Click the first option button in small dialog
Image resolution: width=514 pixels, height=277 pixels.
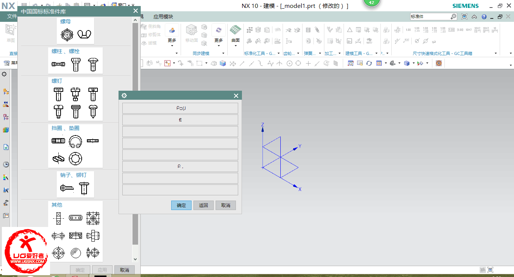(180, 108)
